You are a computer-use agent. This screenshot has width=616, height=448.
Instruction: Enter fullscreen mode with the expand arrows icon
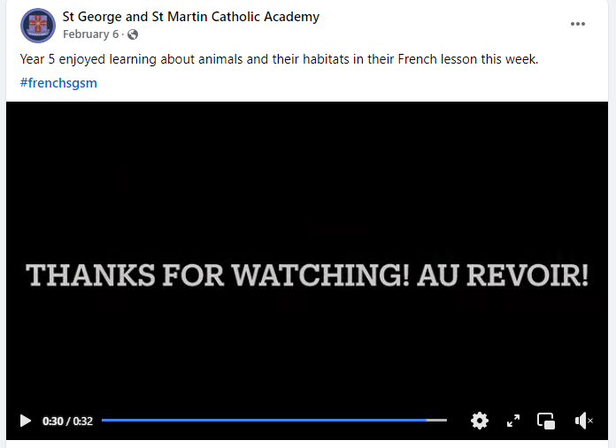(513, 421)
